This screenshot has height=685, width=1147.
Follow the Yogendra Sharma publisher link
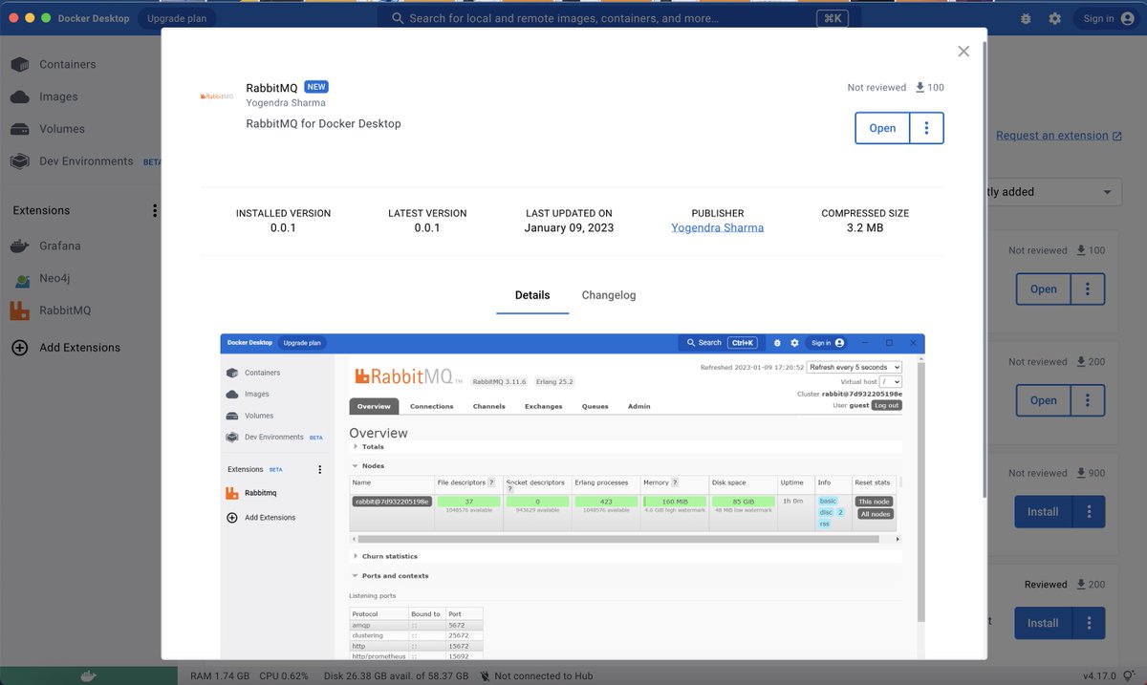pos(717,227)
